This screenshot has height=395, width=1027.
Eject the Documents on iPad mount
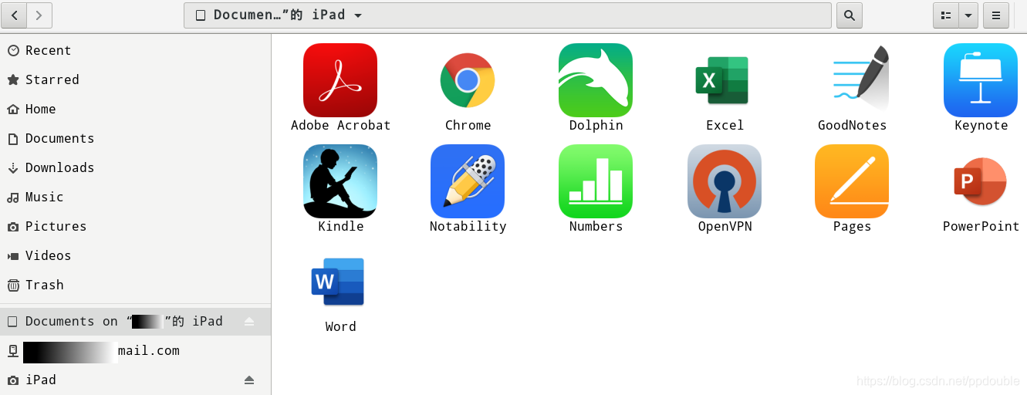pos(249,322)
